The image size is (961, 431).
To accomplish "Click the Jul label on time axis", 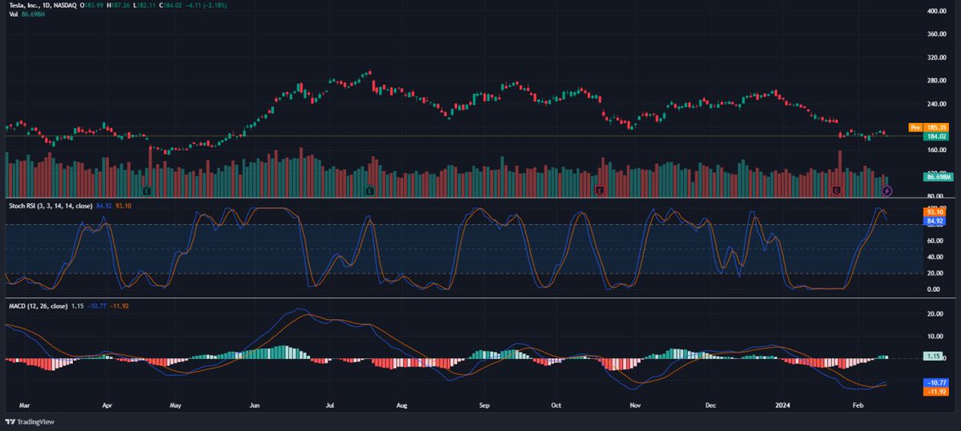I will pos(329,405).
